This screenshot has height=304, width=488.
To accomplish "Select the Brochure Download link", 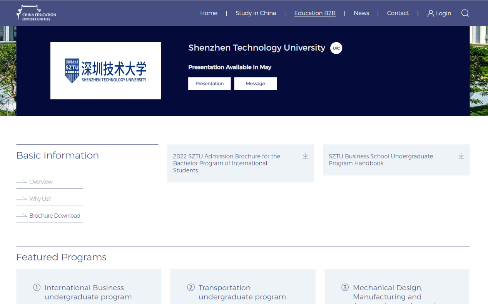I will pos(55,216).
